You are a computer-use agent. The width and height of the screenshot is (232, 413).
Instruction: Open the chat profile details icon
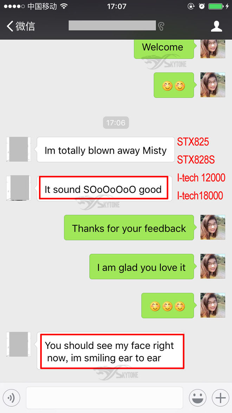click(x=217, y=26)
